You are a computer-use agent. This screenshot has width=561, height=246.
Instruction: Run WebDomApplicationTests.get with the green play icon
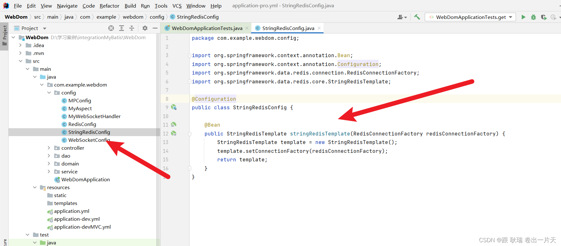[523, 17]
